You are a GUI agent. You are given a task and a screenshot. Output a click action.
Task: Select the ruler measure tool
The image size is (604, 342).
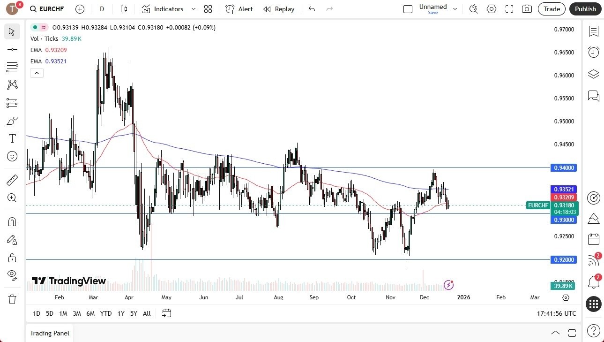pos(12,180)
